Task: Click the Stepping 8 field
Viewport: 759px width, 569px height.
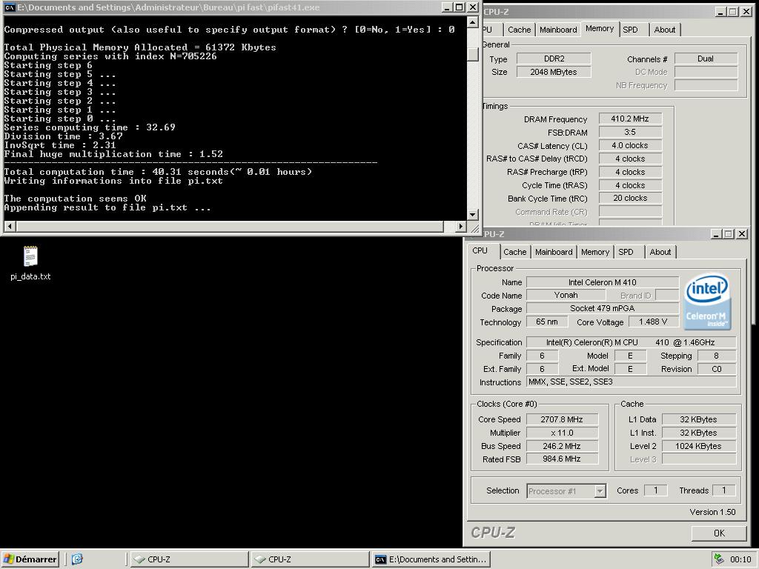Action: pyautogui.click(x=716, y=356)
